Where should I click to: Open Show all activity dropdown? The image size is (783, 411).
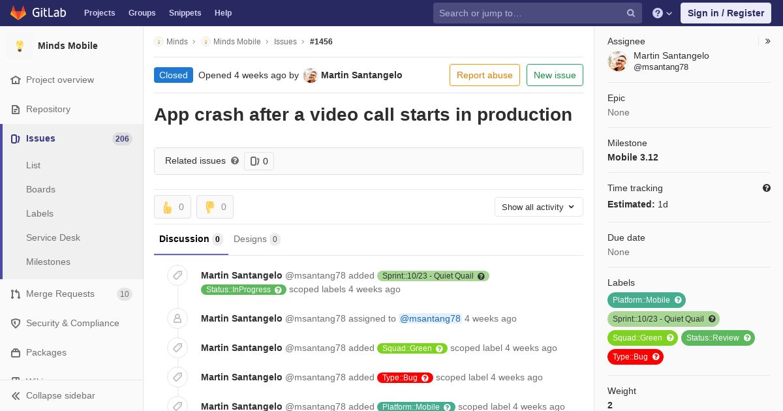coord(538,207)
